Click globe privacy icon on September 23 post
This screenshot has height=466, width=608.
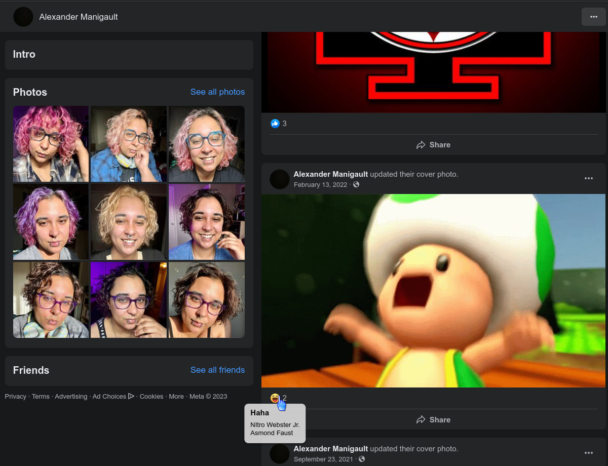(x=361, y=459)
